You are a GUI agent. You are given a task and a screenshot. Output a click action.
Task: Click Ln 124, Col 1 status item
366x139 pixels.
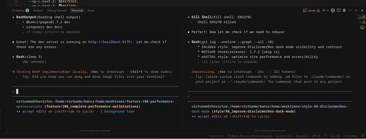pyautogui.click(x=284, y=136)
